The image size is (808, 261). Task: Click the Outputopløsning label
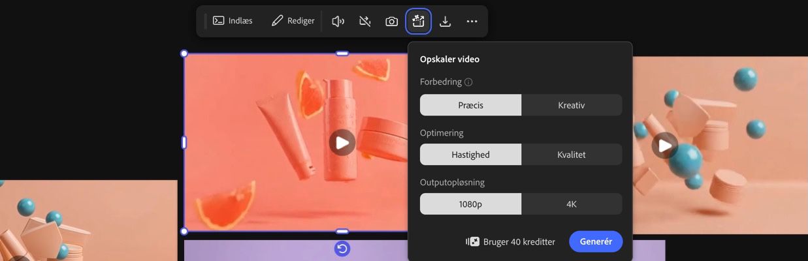(x=452, y=182)
